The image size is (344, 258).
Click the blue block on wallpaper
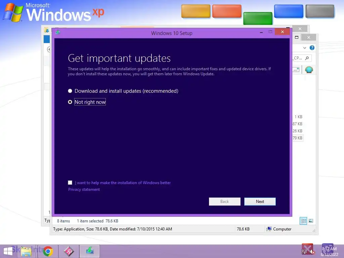click(x=289, y=11)
